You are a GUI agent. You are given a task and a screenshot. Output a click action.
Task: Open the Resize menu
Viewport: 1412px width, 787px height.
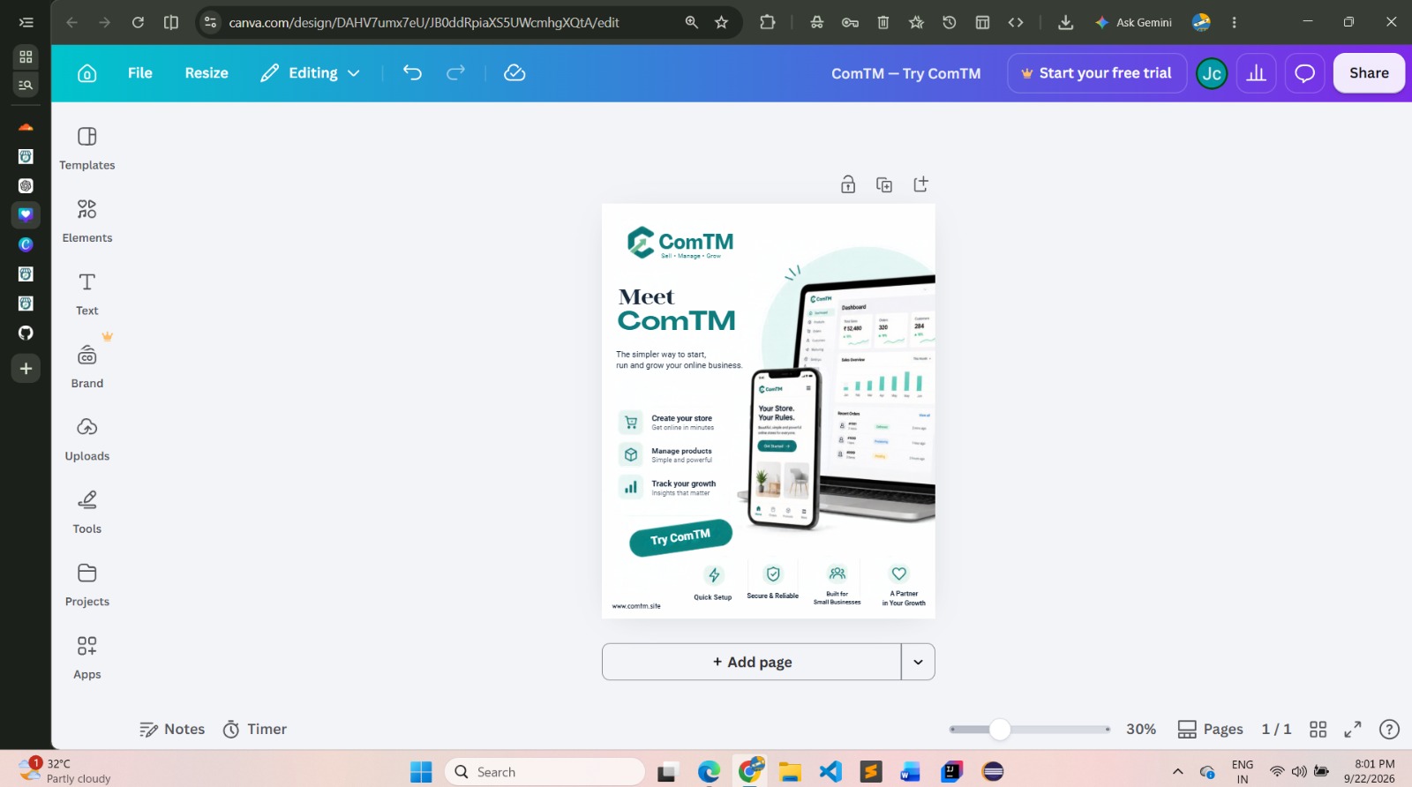pos(207,73)
